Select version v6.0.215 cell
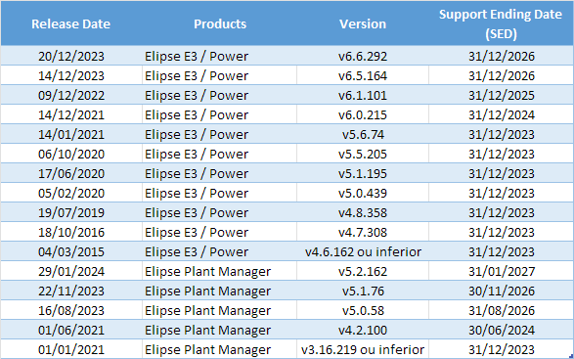The image size is (574, 359). click(x=363, y=114)
